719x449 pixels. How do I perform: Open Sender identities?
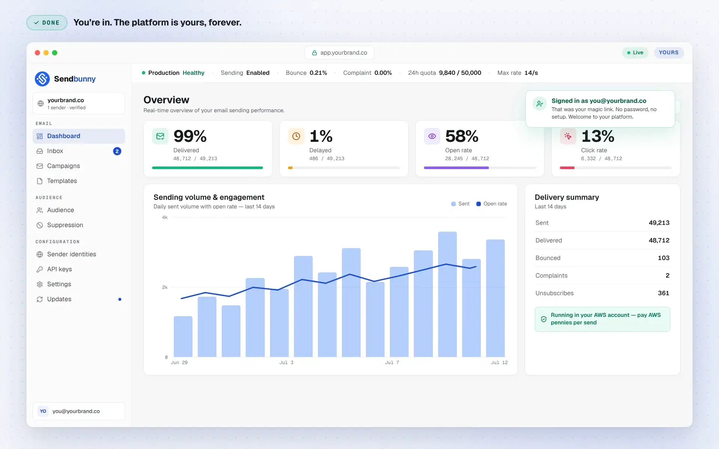coord(79,254)
